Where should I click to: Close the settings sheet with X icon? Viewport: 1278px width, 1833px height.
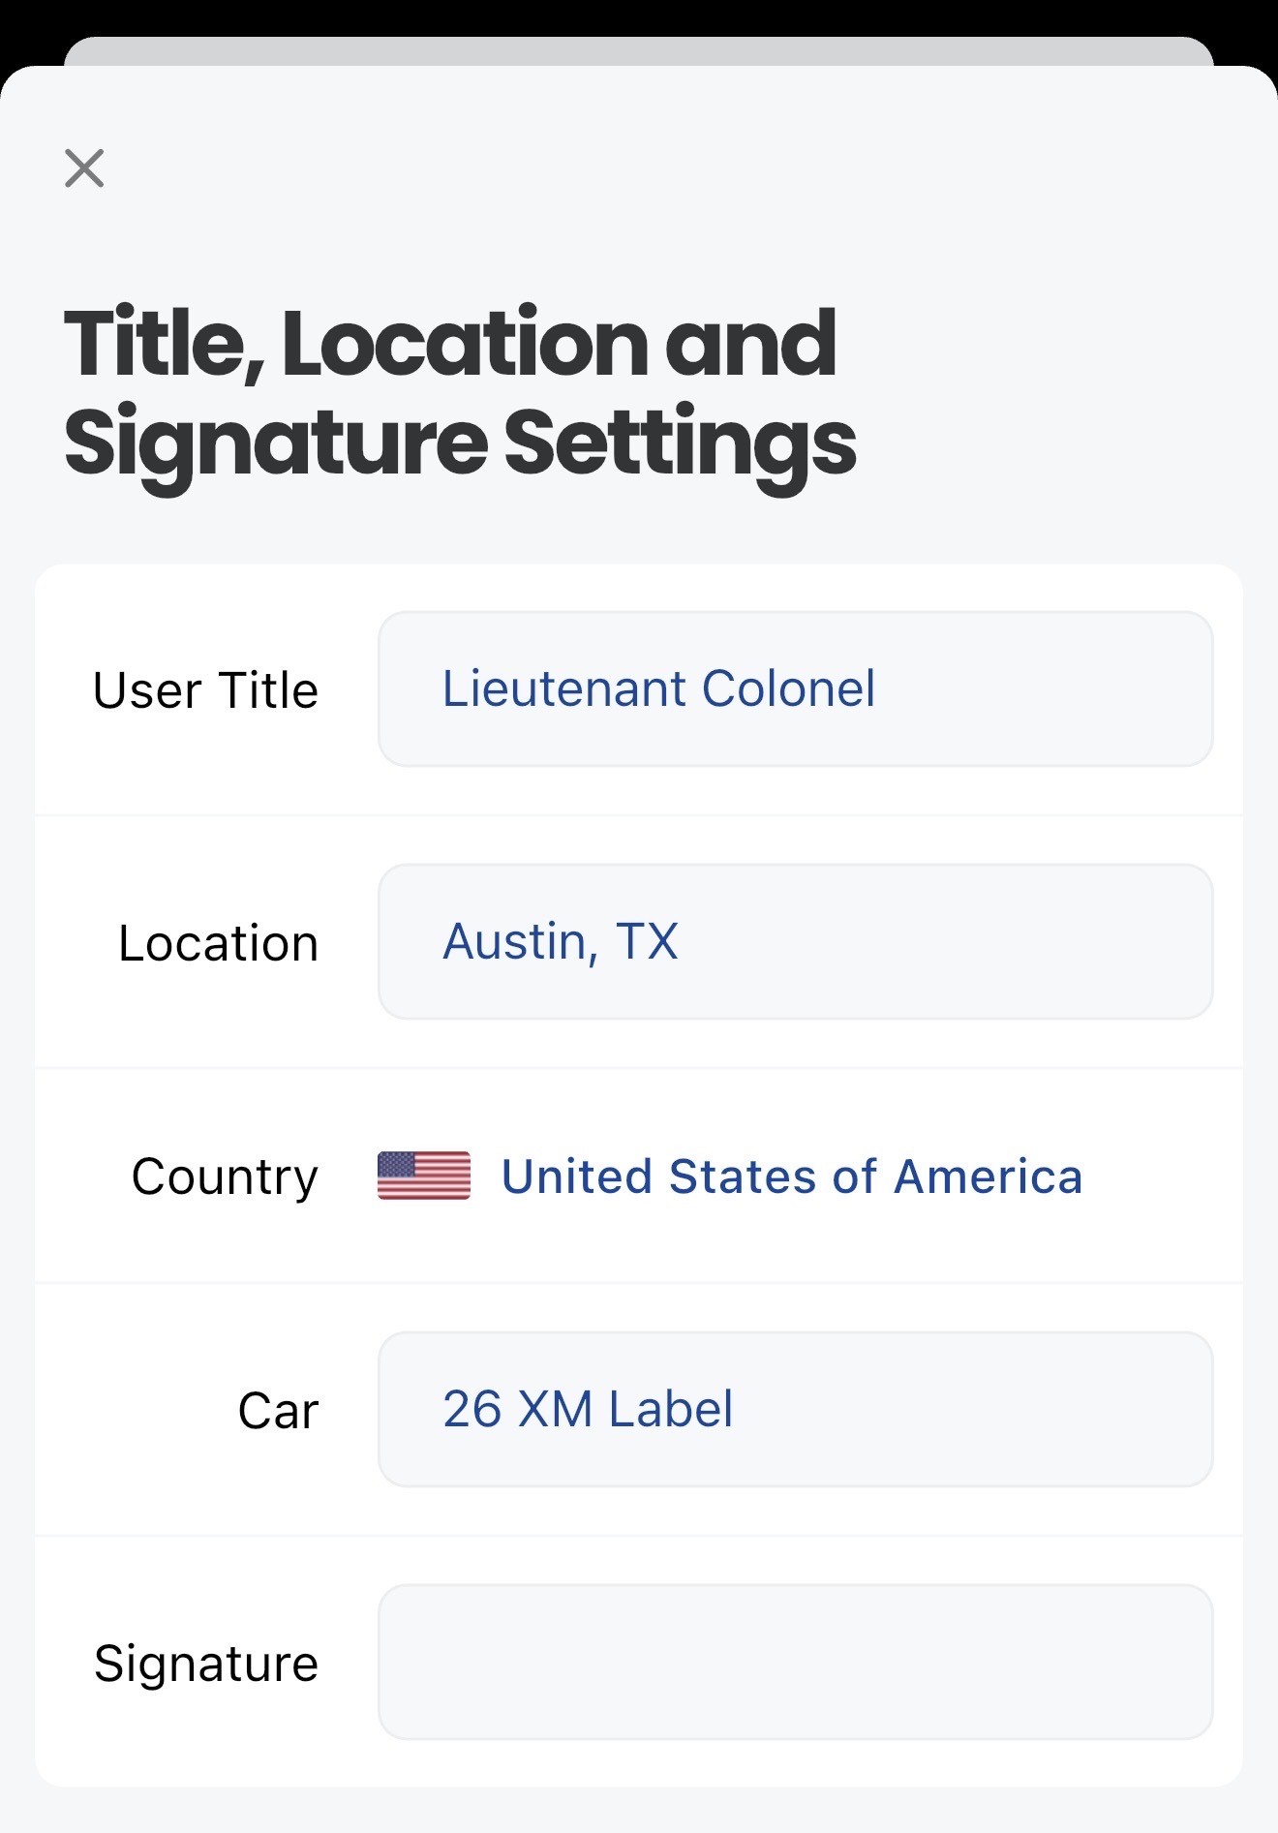[x=84, y=168]
